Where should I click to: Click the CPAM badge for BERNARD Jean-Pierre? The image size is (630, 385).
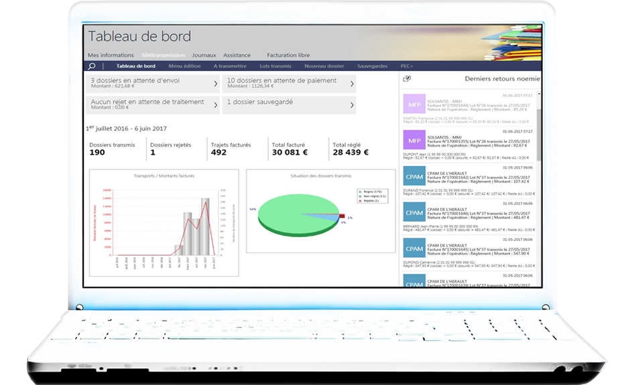[414, 212]
